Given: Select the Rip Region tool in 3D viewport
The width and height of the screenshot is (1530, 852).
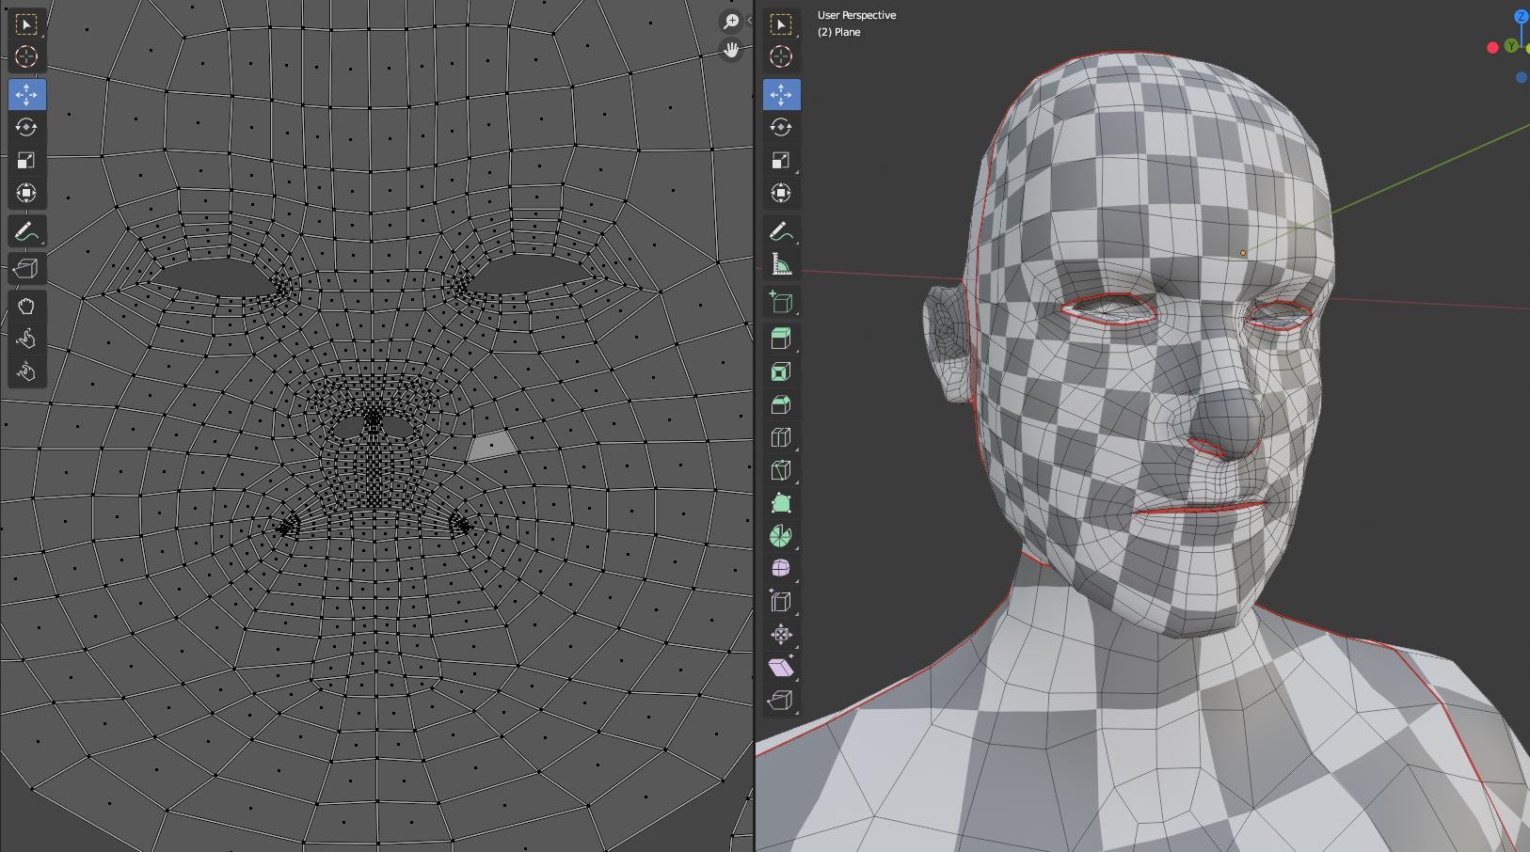Looking at the screenshot, I should pyautogui.click(x=781, y=701).
